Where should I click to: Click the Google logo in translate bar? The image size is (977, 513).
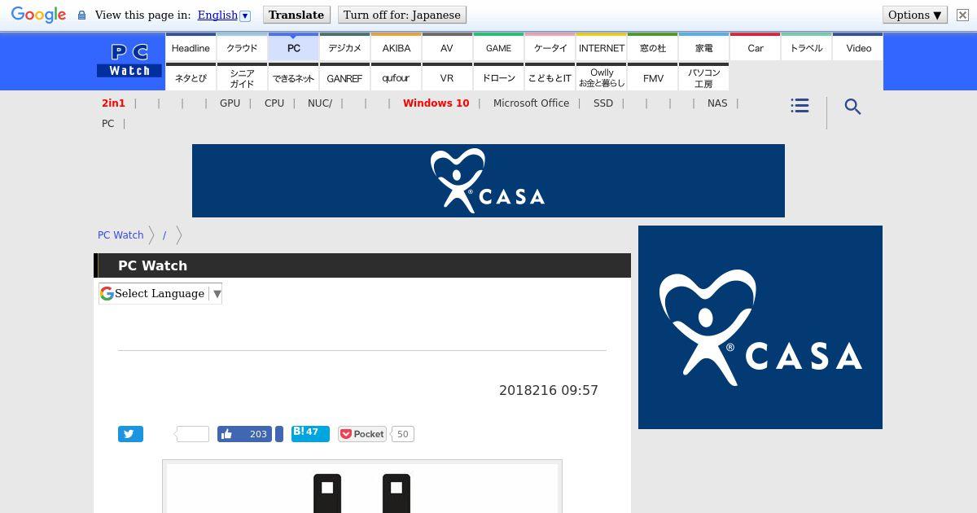(x=38, y=15)
